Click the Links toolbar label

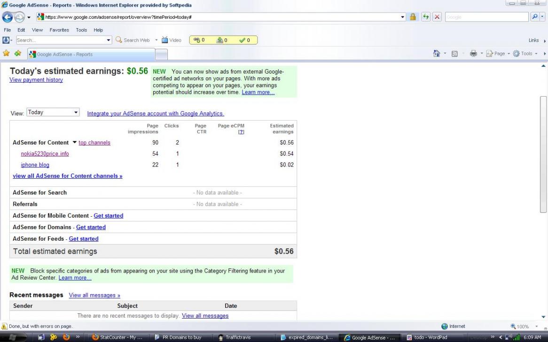click(x=533, y=40)
